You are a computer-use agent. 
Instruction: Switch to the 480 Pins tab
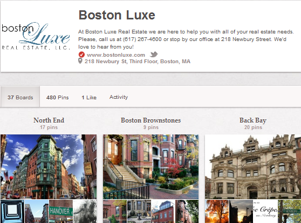(57, 98)
